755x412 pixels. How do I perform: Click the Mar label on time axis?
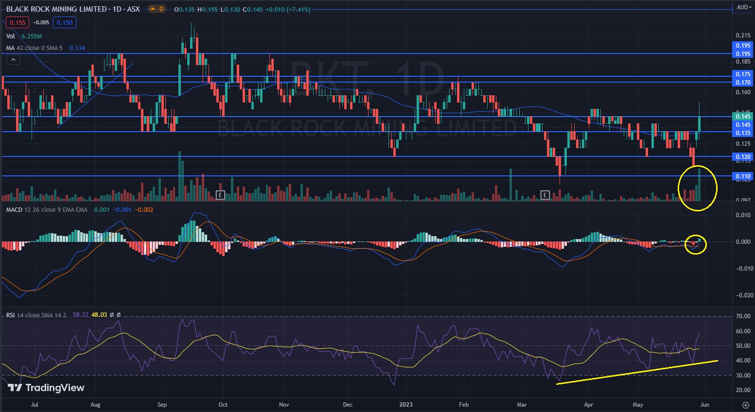click(522, 404)
